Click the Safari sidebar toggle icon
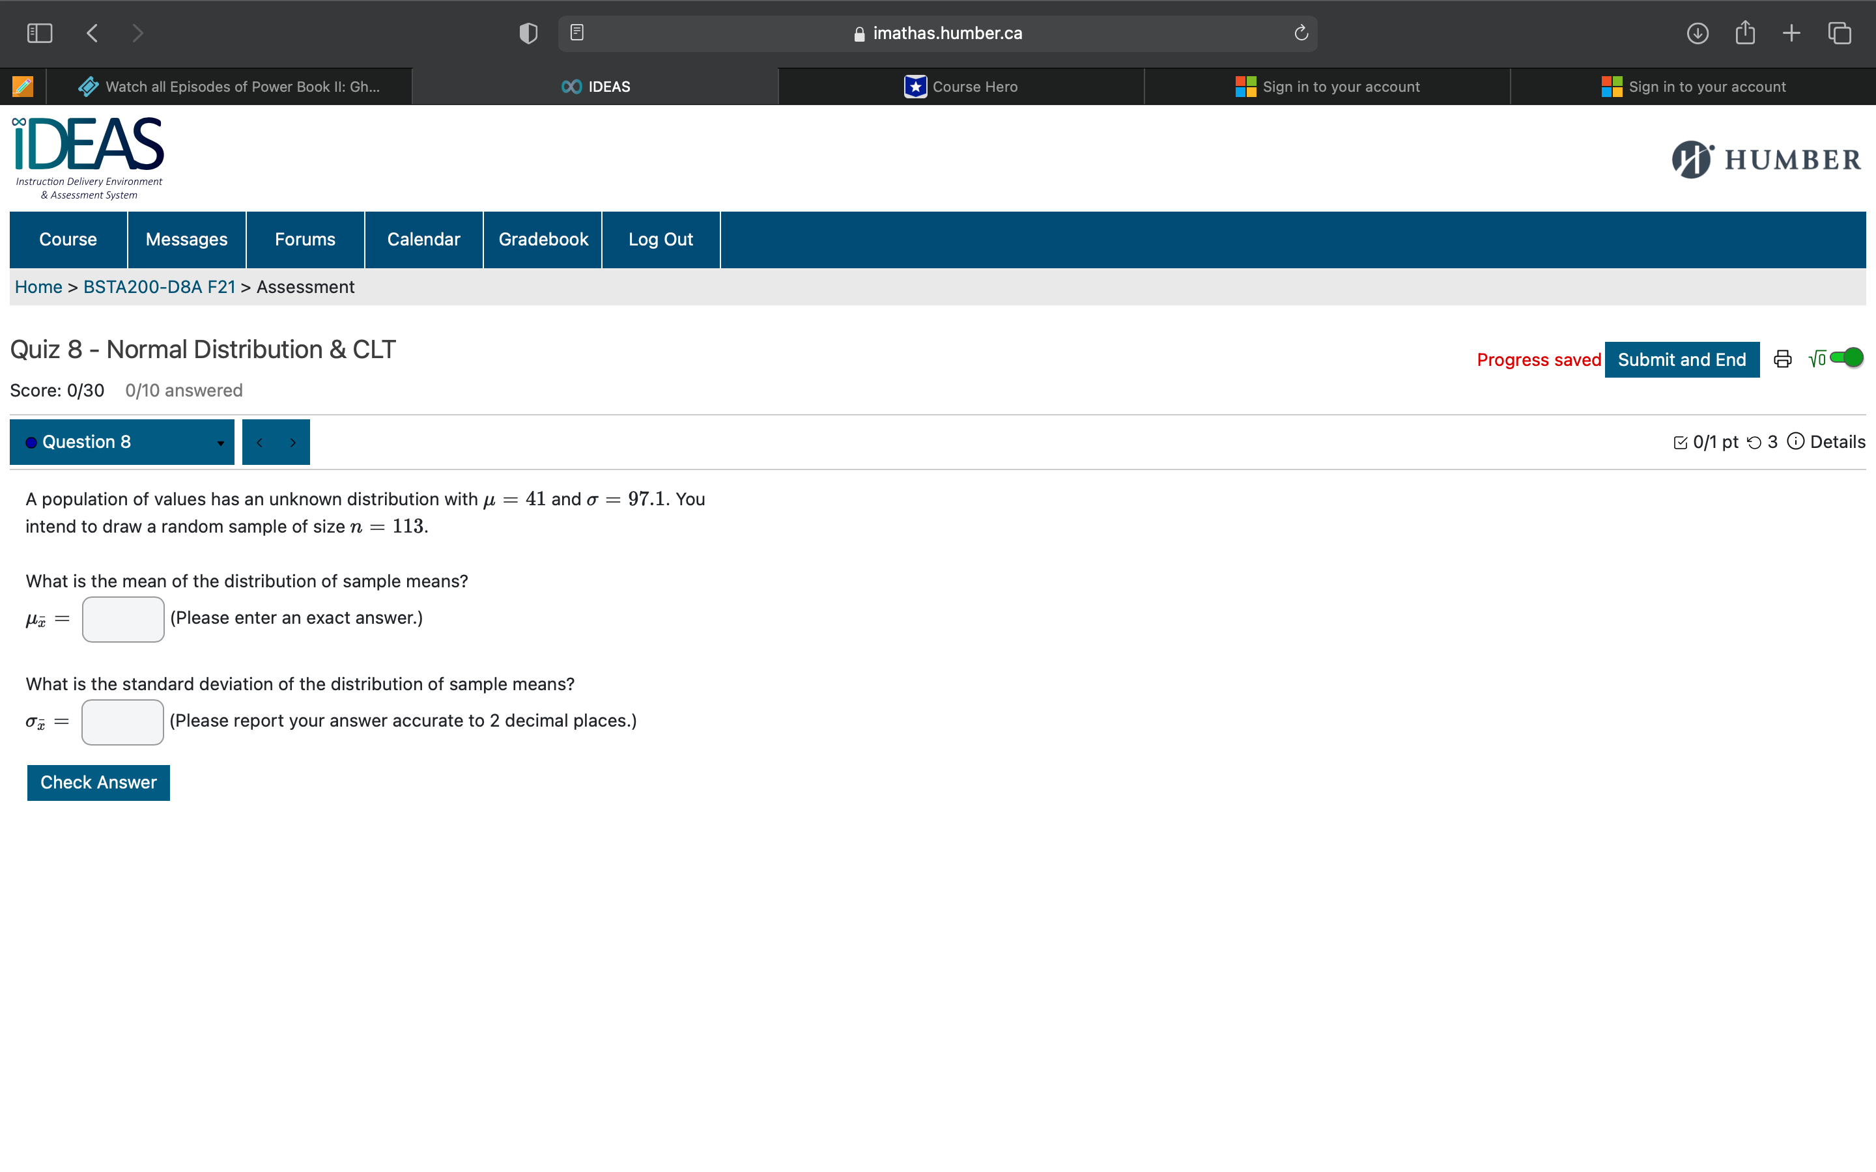This screenshot has height=1172, width=1876. [40, 33]
